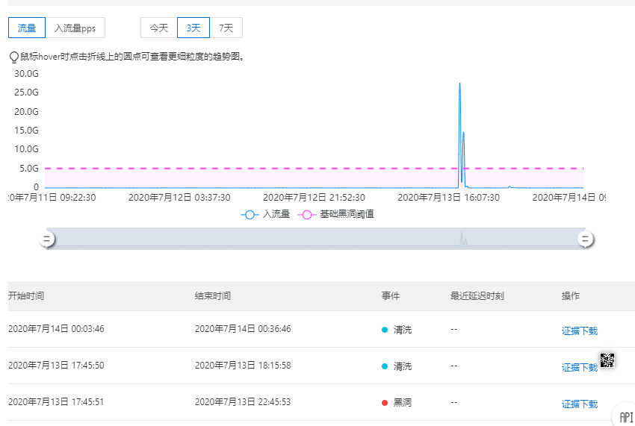Click the tallest traffic spike peak
635x426 pixels.
tap(459, 84)
